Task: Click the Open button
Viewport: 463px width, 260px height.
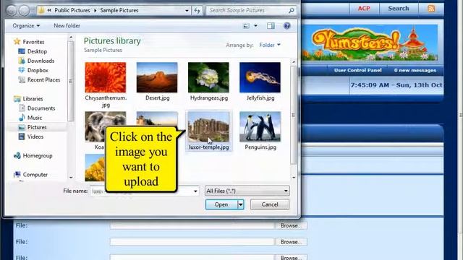Action: pyautogui.click(x=221, y=204)
